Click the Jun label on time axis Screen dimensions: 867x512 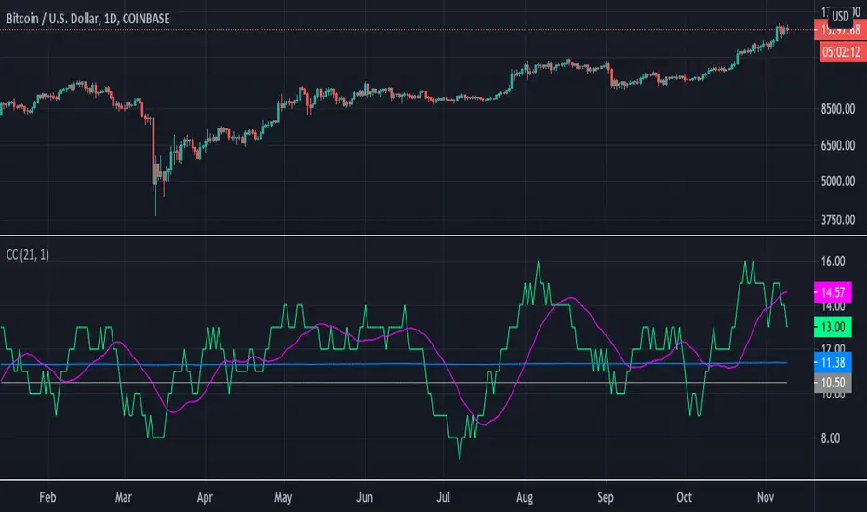pyautogui.click(x=365, y=497)
